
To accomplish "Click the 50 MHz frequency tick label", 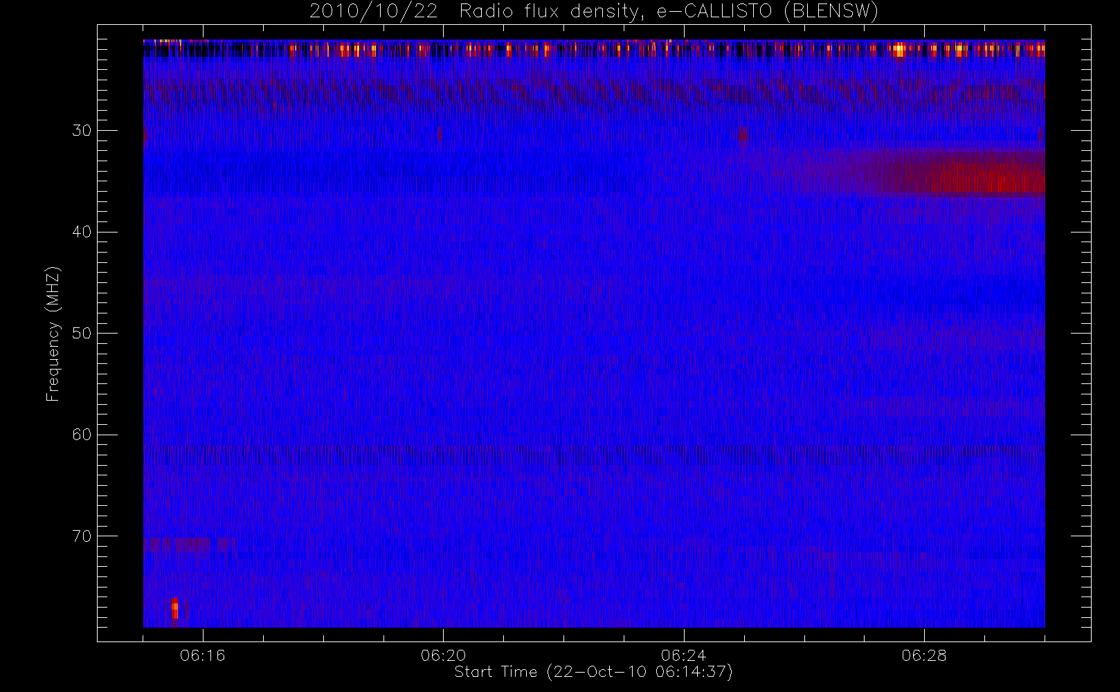I will [x=82, y=333].
